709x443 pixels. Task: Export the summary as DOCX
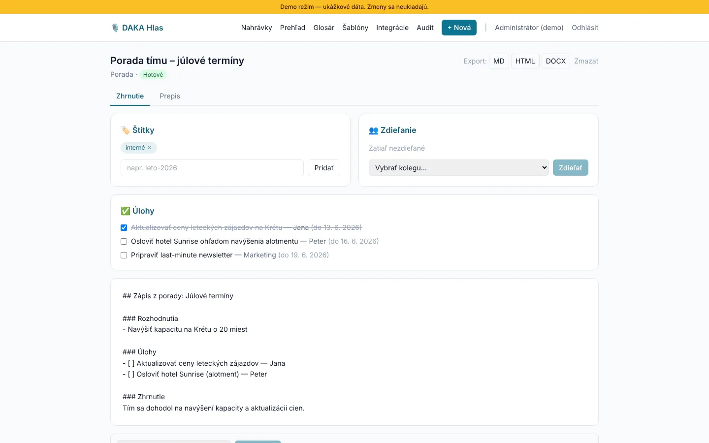pos(556,61)
